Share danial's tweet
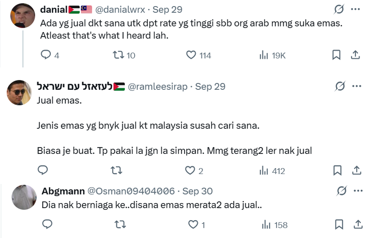The height and width of the screenshot is (238, 370). (355, 55)
